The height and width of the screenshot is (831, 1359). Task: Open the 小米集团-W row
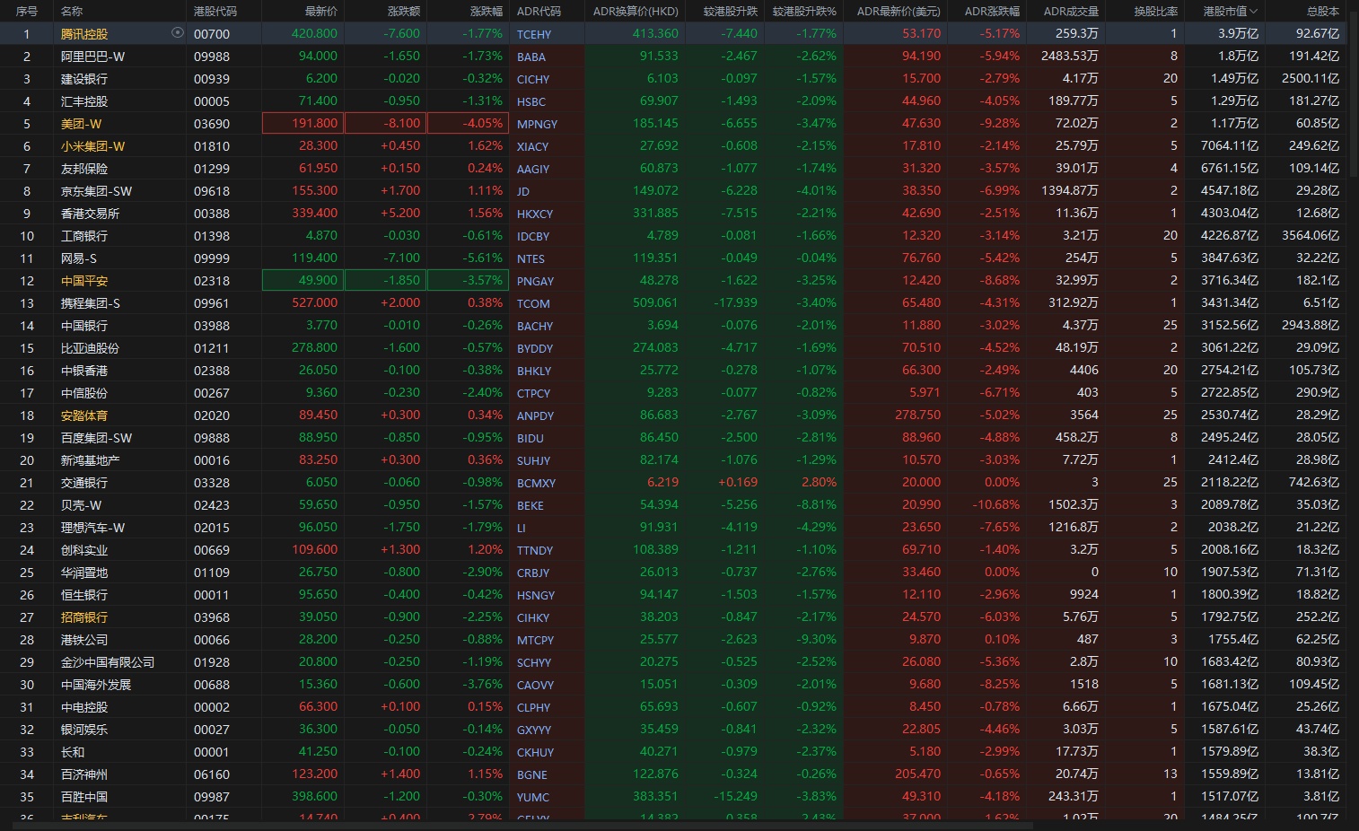[92, 146]
